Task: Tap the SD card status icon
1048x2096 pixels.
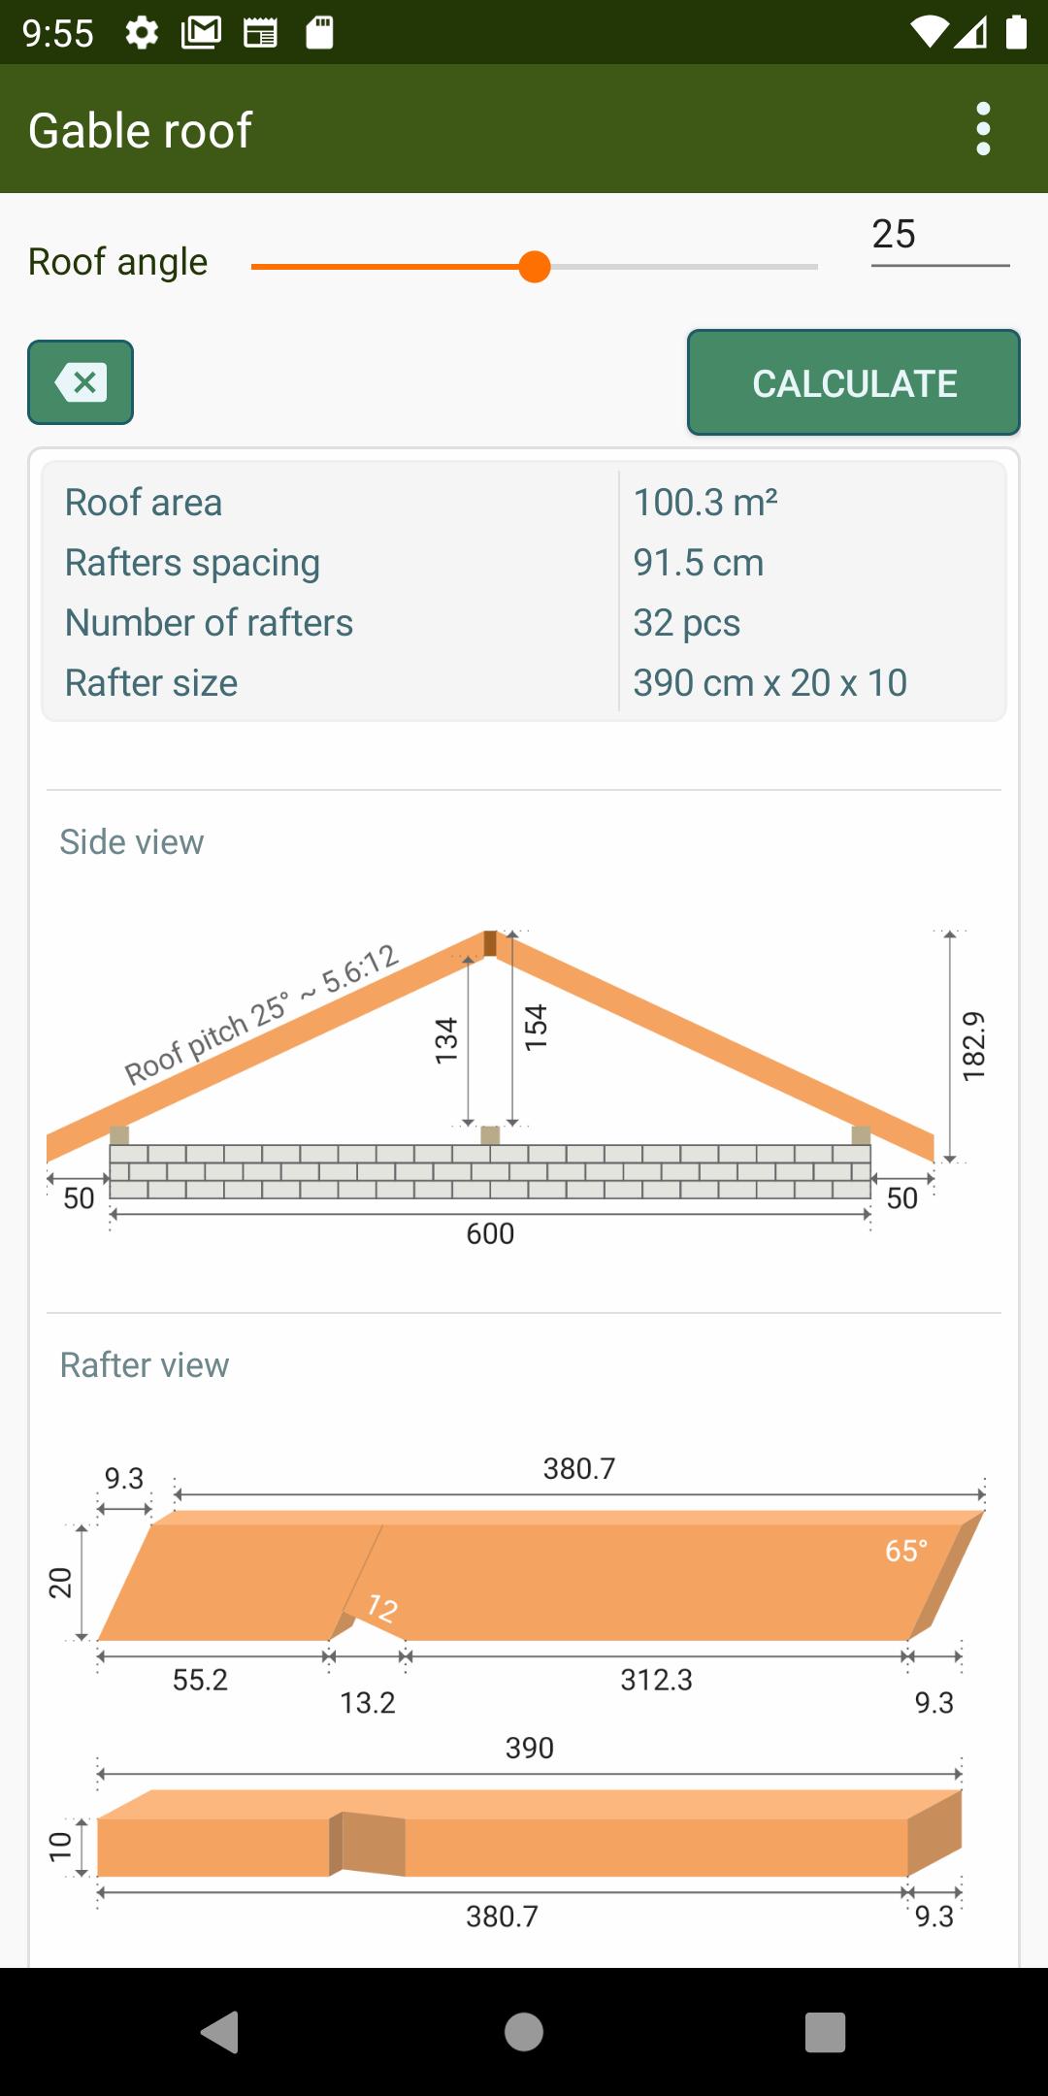Action: [319, 34]
